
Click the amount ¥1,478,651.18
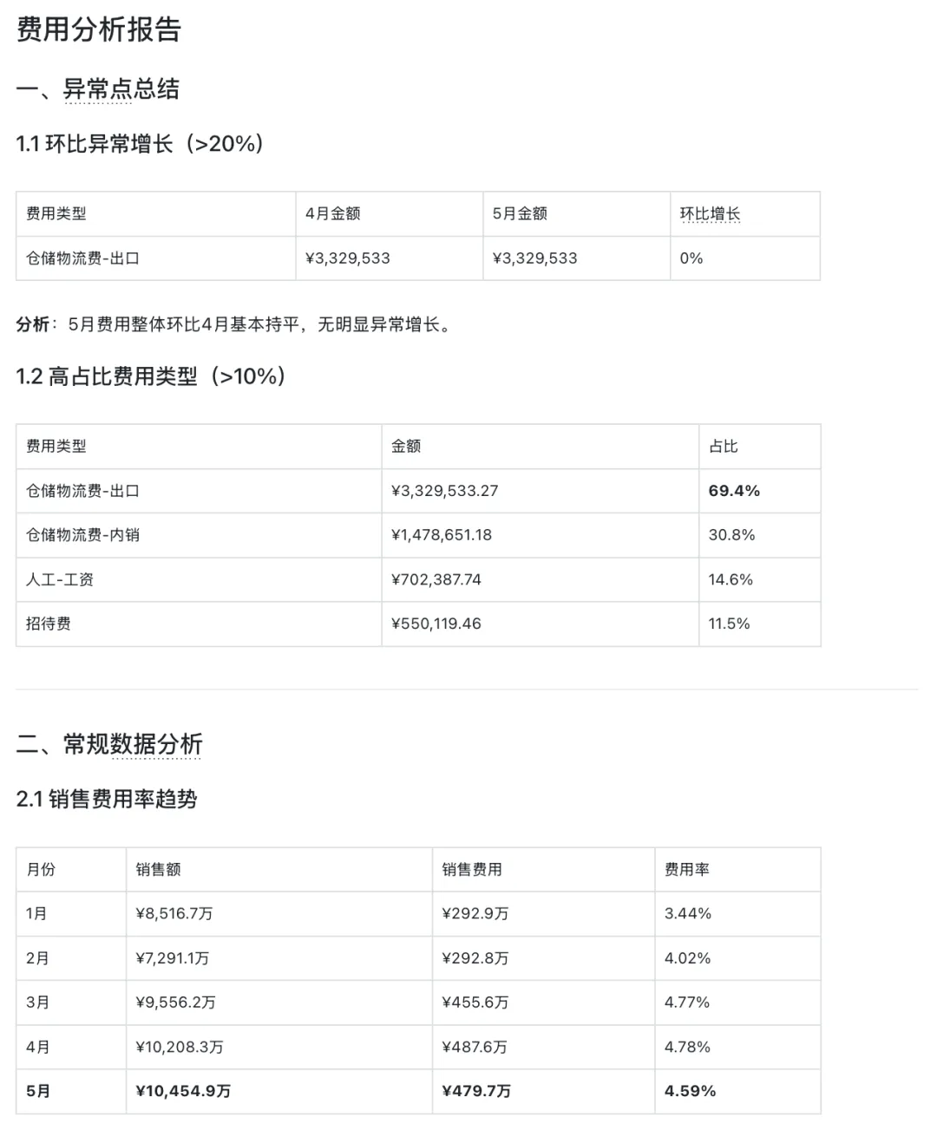(442, 535)
